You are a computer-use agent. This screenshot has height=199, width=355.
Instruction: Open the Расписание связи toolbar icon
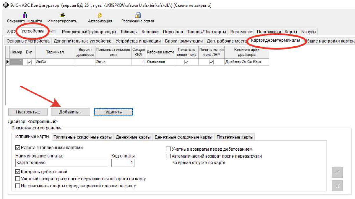point(138,16)
